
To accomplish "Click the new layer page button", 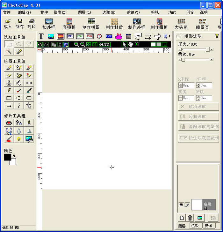I will pyautogui.click(x=182, y=218).
